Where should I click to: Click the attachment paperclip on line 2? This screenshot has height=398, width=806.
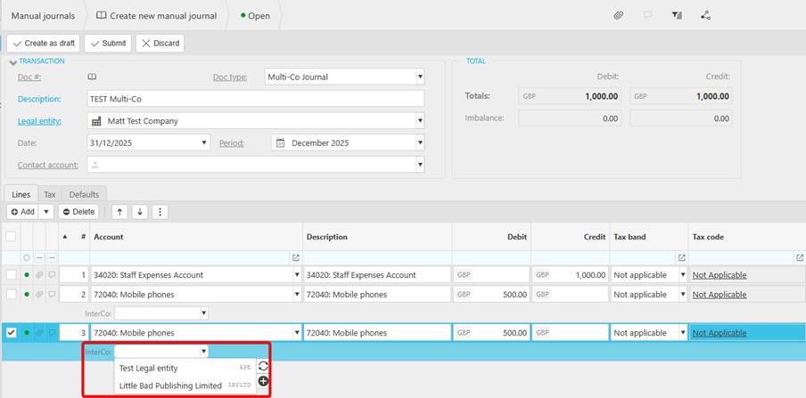pyautogui.click(x=39, y=294)
